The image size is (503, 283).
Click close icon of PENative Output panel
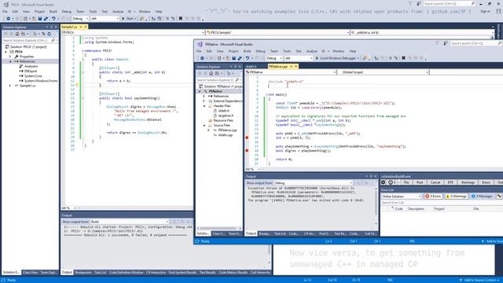click(376, 176)
